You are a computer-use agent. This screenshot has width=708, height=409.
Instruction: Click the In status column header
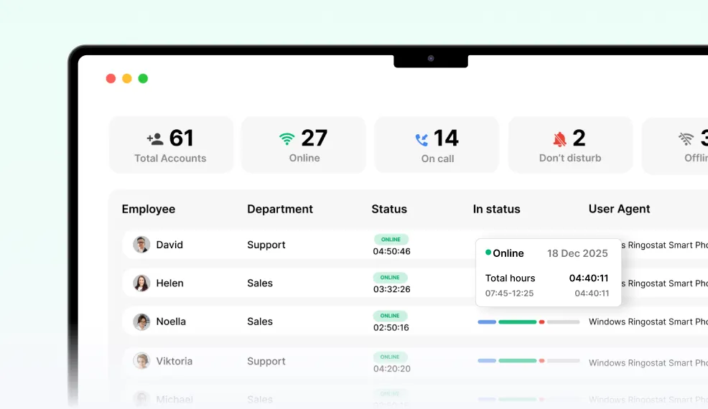tap(497, 209)
